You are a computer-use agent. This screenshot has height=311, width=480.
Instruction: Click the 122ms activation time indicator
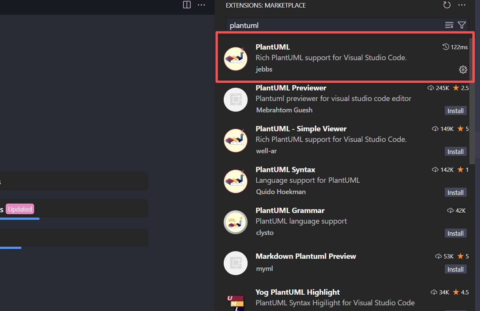pos(455,47)
